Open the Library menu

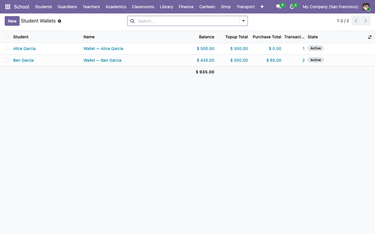[166, 7]
